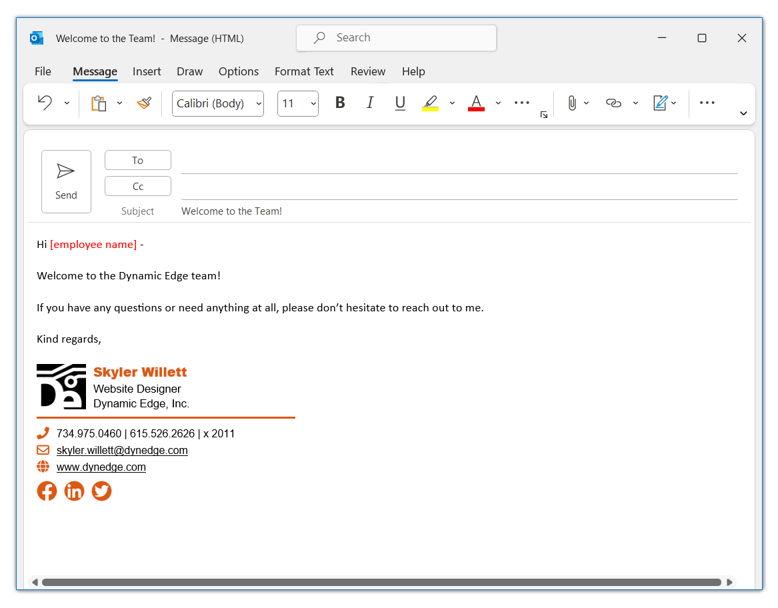Click the Skyler Willett name text
The height and width of the screenshot is (608, 778).
(x=140, y=372)
